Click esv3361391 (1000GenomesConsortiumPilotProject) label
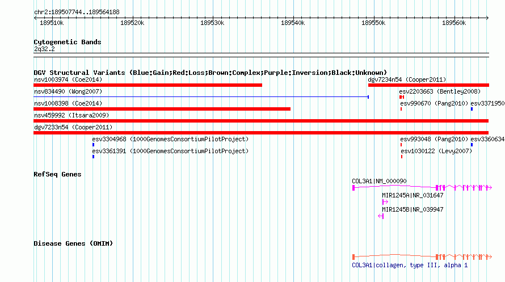This screenshot has height=282, width=505. pyautogui.click(x=170, y=151)
